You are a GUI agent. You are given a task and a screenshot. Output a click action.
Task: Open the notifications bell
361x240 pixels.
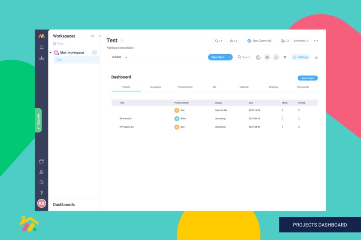tap(42, 47)
